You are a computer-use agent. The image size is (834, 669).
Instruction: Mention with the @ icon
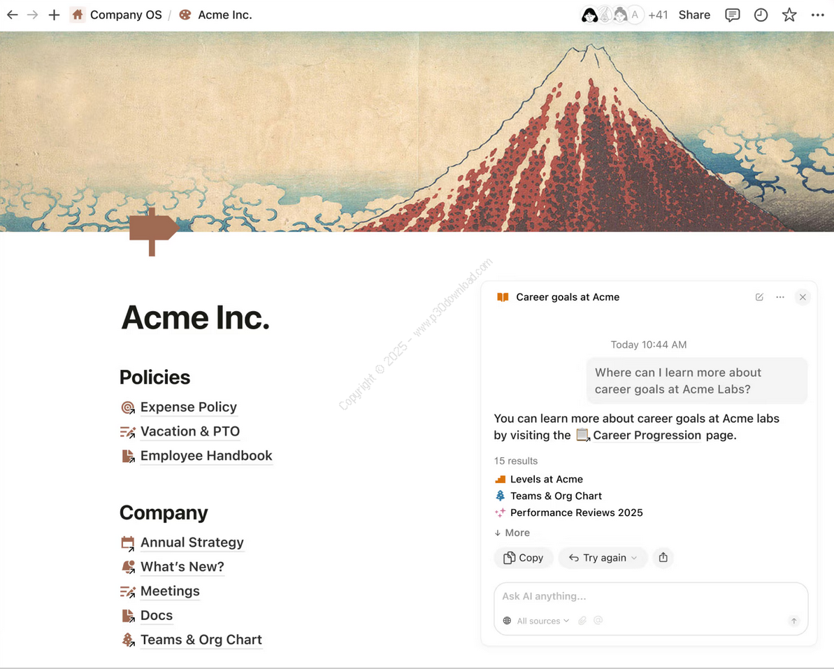(598, 621)
